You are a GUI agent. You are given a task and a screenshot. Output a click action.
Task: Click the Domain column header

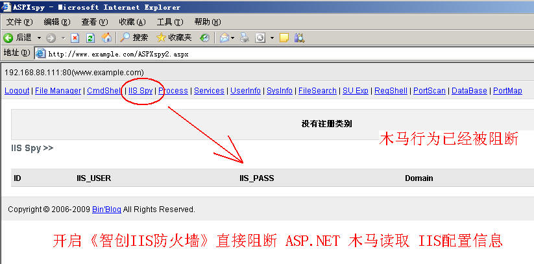[419, 178]
